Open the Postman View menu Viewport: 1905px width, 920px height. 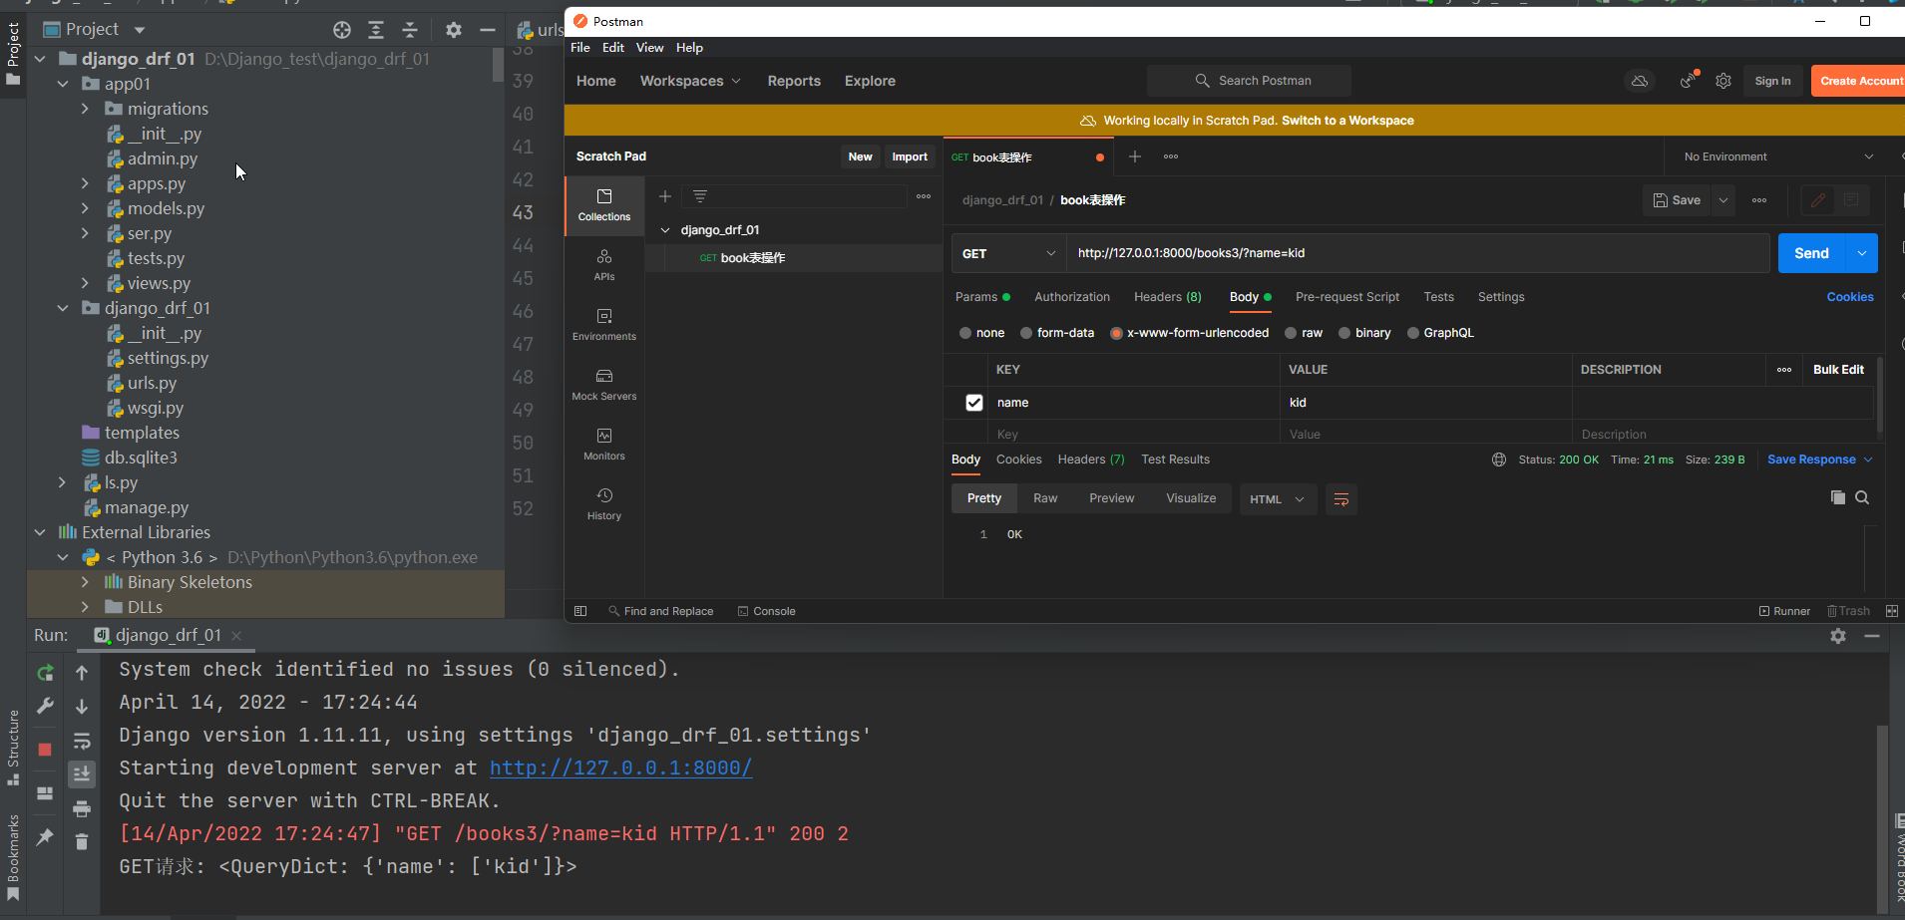[649, 48]
